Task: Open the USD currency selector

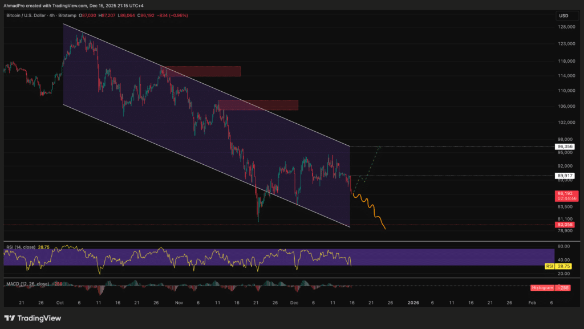Action: [563, 15]
